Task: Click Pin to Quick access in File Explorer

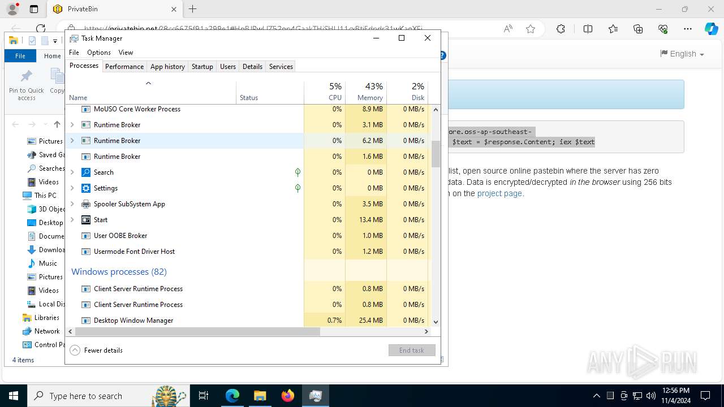Action: tap(26, 86)
